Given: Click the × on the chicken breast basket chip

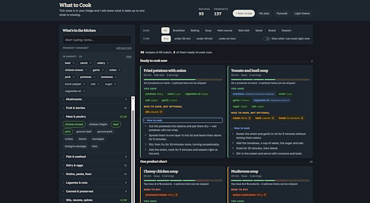Looking at the screenshot, I should 86,70.
